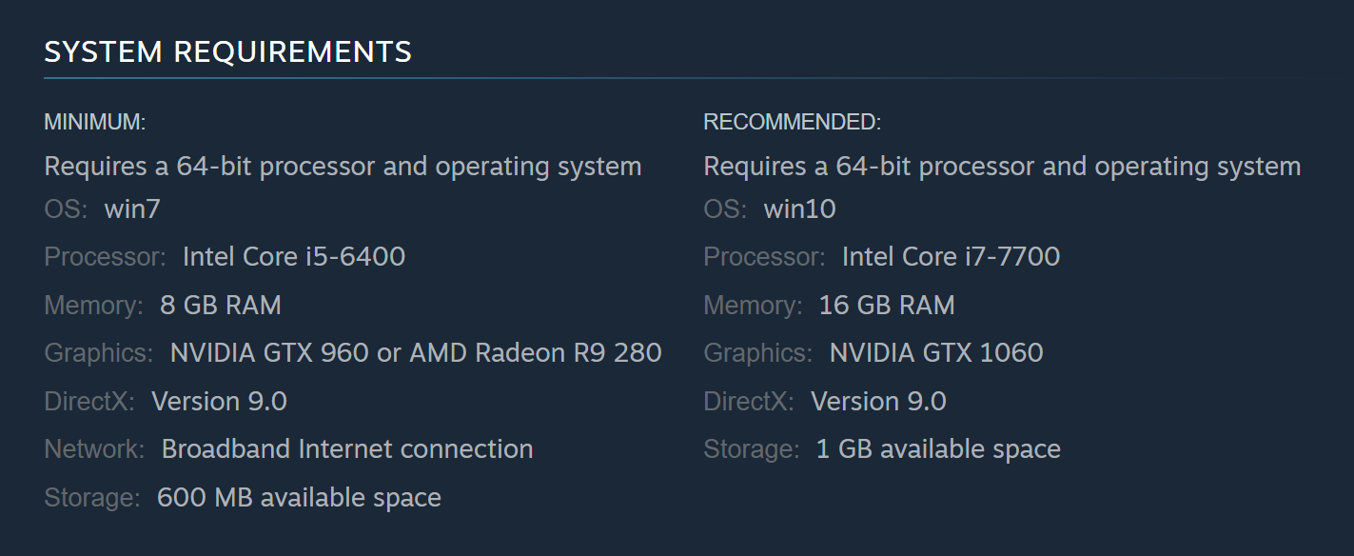Click the Intel Core i7-7700 processor text

(x=951, y=257)
